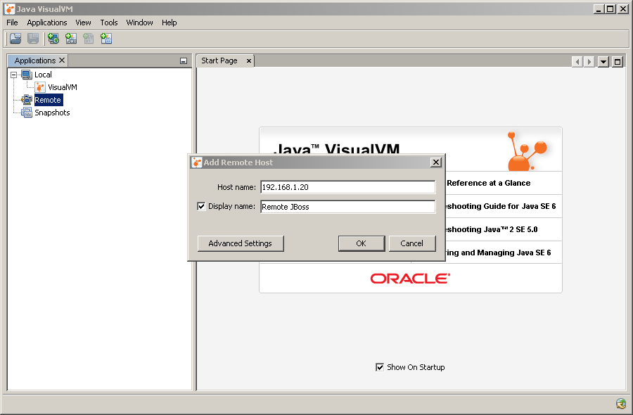Open Troubleshooting Guide for Java SE 6 link

tap(500, 206)
